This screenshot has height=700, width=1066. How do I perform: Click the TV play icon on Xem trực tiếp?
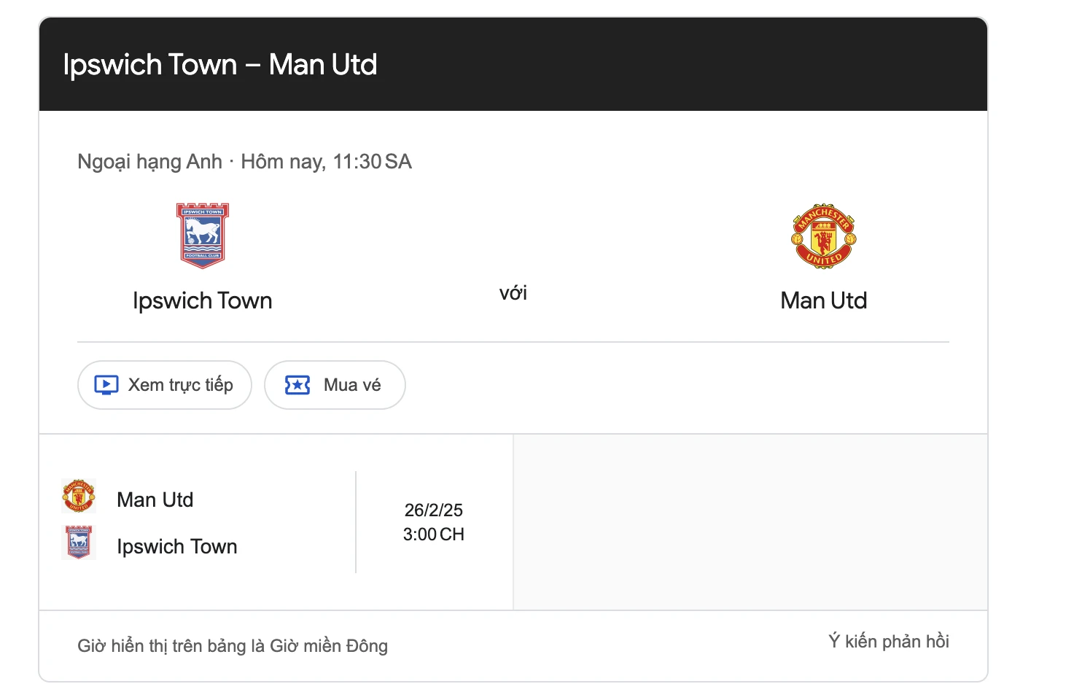106,385
